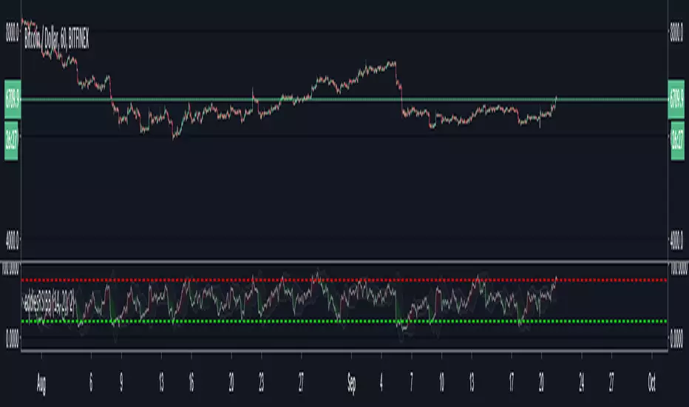Click the 4000.0 label on the right price axis

676,241
